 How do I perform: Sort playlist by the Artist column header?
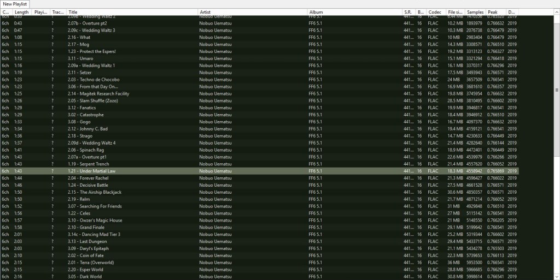pos(252,12)
